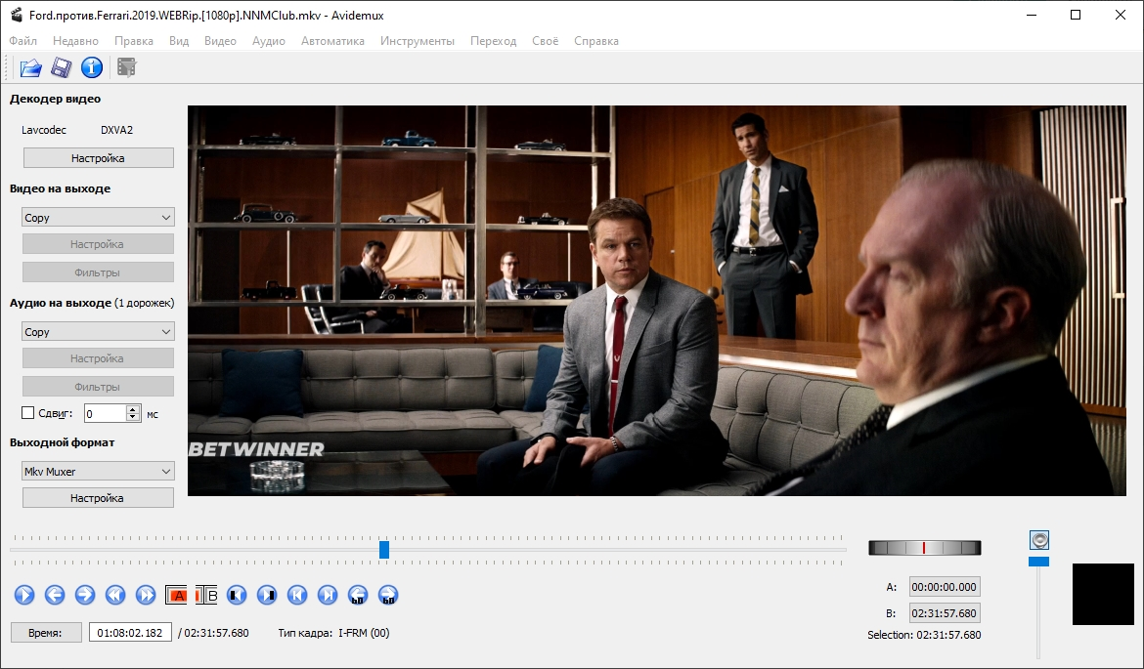Click marker A time value 00:00:00.000
This screenshot has width=1144, height=669.
pyautogui.click(x=945, y=587)
